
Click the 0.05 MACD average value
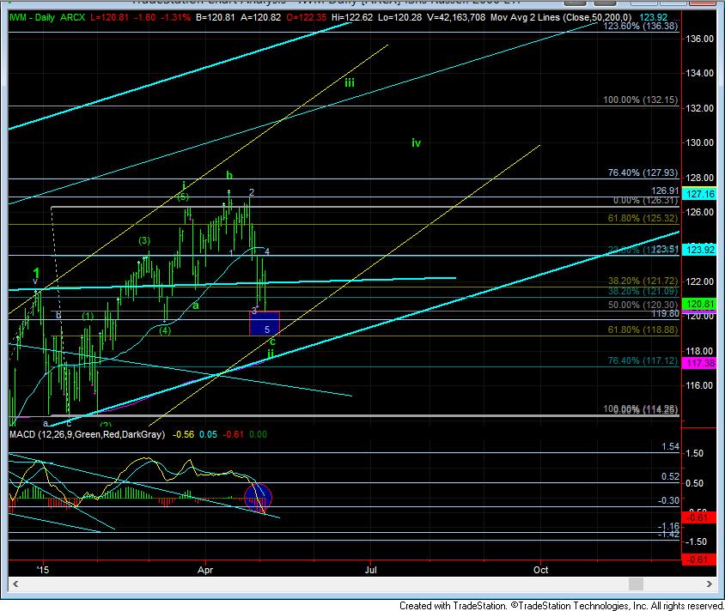click(x=208, y=434)
